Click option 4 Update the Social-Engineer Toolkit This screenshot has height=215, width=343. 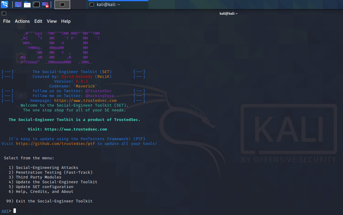pyautogui.click(x=53, y=182)
